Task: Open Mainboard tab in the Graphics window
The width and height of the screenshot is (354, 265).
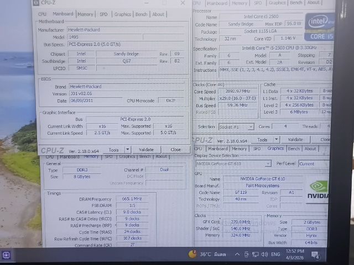Action: (x=217, y=149)
